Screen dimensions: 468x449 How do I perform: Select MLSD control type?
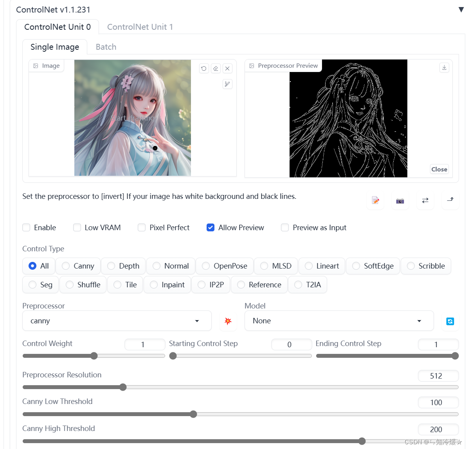coord(276,266)
